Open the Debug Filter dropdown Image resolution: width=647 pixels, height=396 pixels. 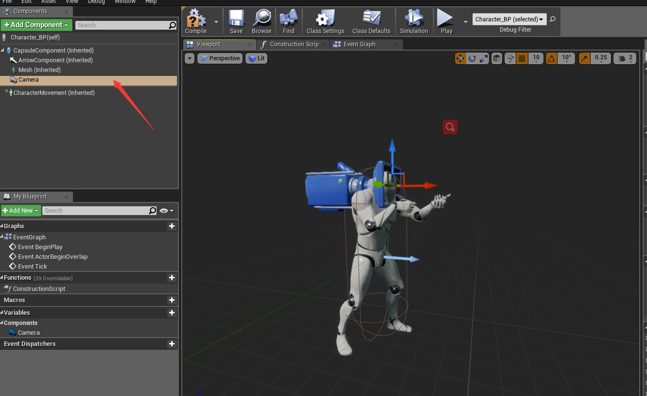pyautogui.click(x=509, y=19)
